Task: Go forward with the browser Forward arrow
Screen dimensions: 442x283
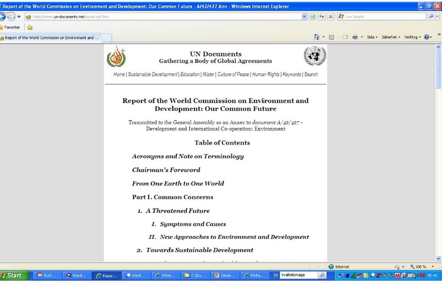Action: pos(11,17)
